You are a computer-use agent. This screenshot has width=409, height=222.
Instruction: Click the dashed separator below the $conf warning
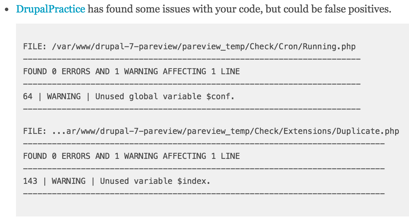pyautogui.click(x=192, y=109)
